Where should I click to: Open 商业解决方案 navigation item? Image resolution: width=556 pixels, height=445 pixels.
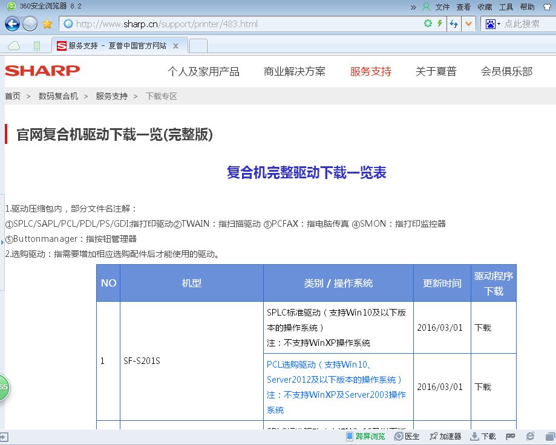(x=294, y=71)
